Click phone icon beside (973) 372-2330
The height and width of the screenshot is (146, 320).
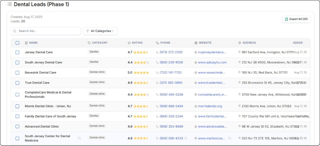157,52
